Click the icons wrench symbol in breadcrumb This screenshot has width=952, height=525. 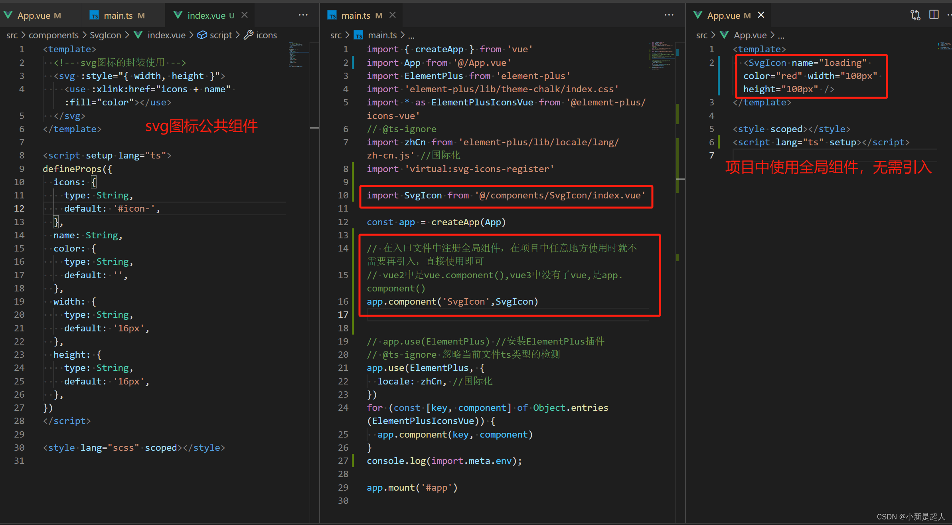point(249,35)
